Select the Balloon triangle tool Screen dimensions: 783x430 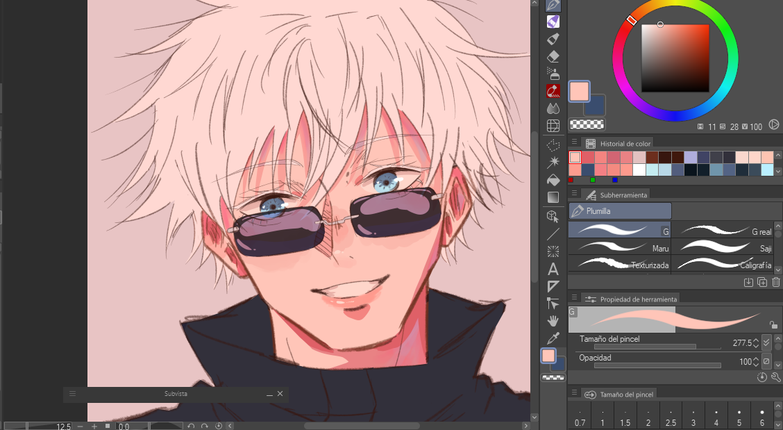tap(553, 286)
